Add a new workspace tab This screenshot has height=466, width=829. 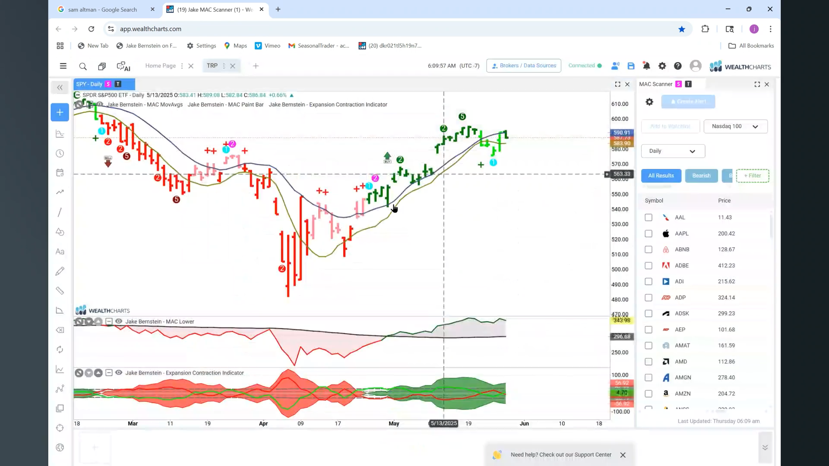(256, 66)
